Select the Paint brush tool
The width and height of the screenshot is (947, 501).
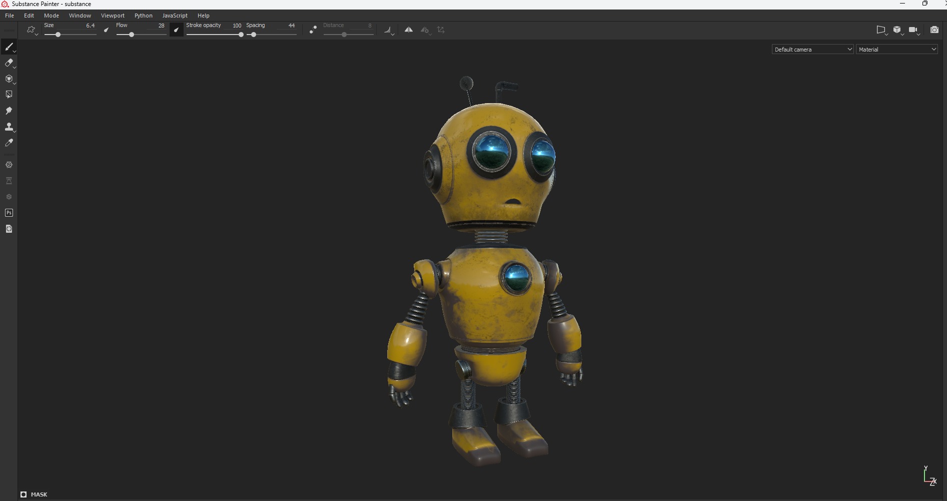(x=9, y=47)
